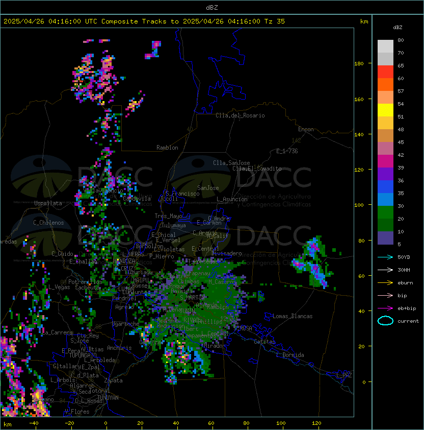The height and width of the screenshot is (430, 424).
Task: Click the '160' km axis tick label
Action: [x=359, y=99]
